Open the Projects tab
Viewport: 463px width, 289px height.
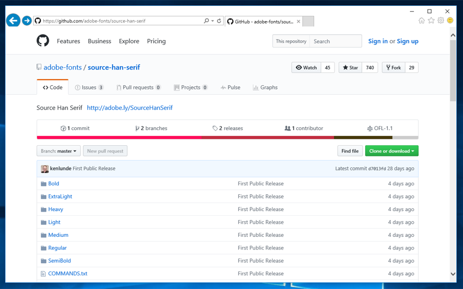coord(191,87)
